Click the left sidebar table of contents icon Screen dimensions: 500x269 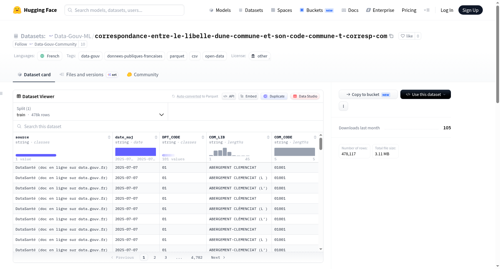coord(2,93)
